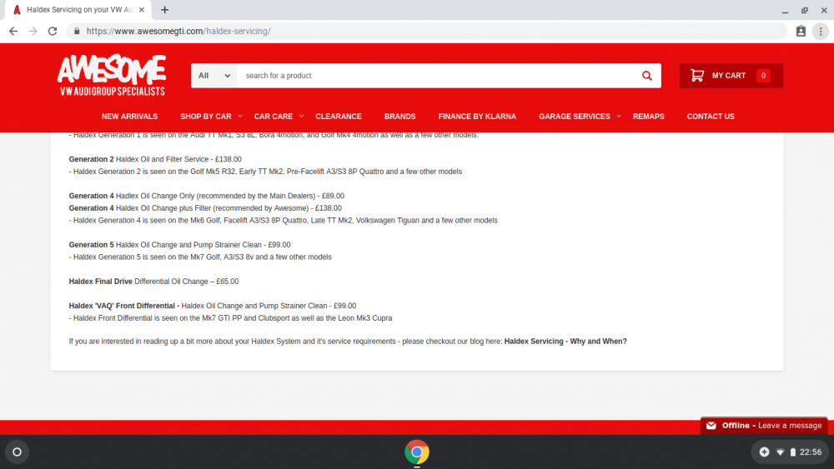Open Chrome three-dot menu

click(821, 32)
